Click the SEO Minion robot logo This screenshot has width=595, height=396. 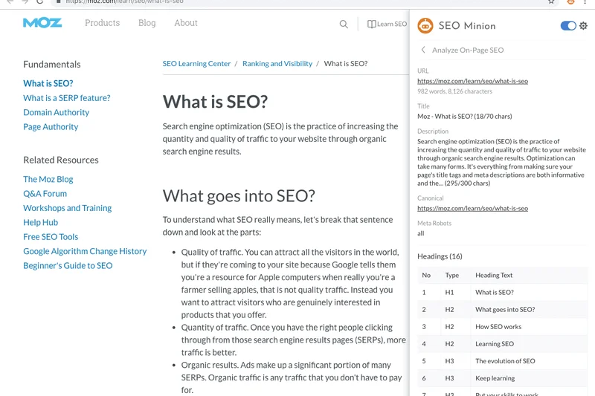tap(425, 26)
